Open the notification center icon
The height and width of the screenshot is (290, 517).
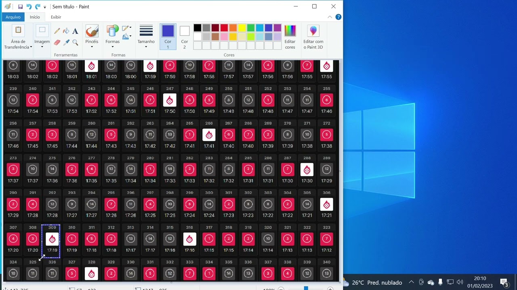(x=504, y=282)
